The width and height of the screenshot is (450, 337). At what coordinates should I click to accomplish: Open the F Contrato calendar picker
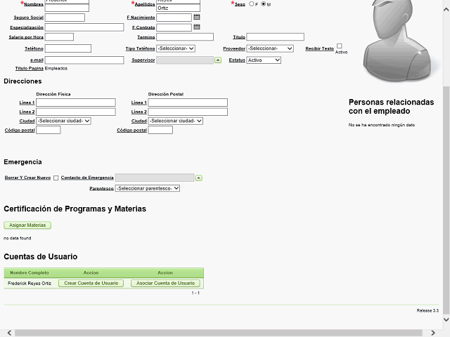click(x=197, y=27)
